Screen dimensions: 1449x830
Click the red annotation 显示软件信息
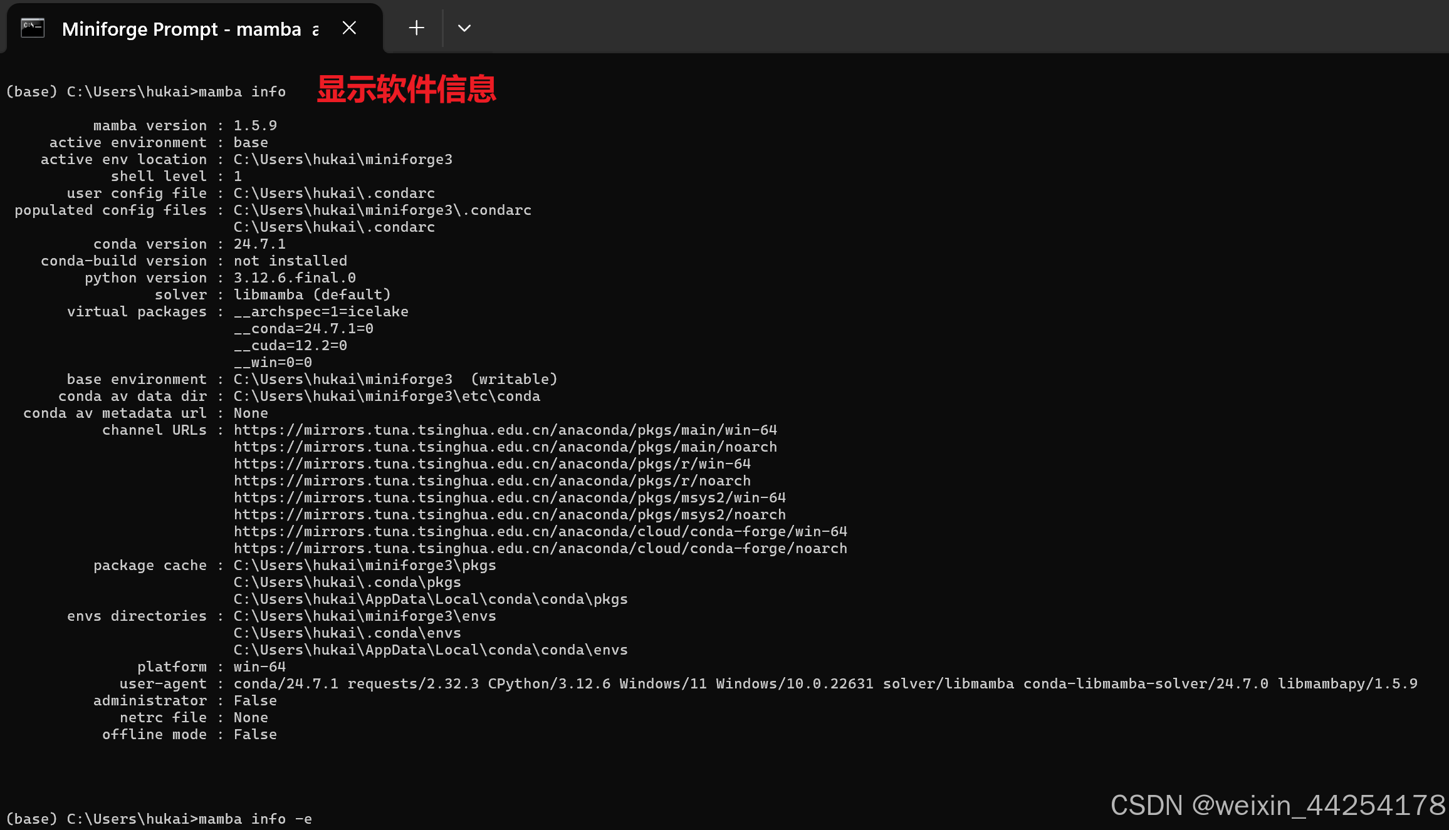coord(407,89)
